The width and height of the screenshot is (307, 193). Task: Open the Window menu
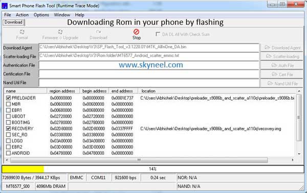pos(62,15)
